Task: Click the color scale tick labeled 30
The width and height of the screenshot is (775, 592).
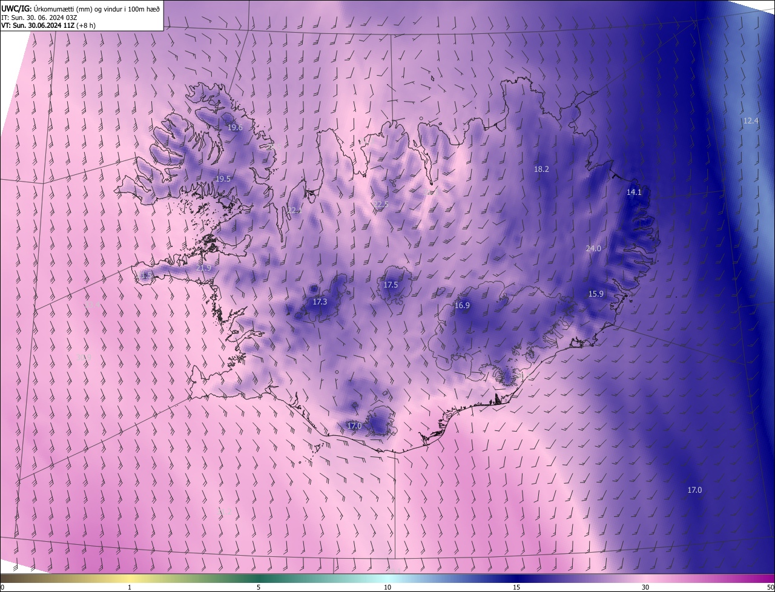Action: pos(645,588)
